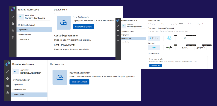
Task: Click Banking Application name in Generate Code window
Action: (134, 27)
